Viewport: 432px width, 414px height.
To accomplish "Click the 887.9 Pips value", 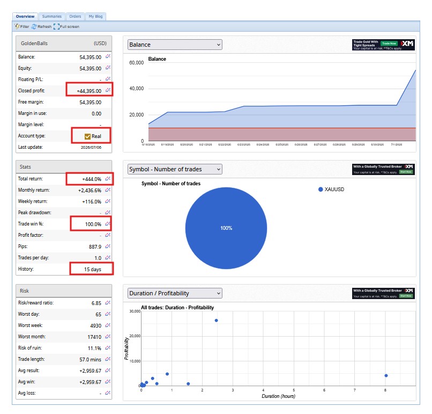I will [x=95, y=247].
